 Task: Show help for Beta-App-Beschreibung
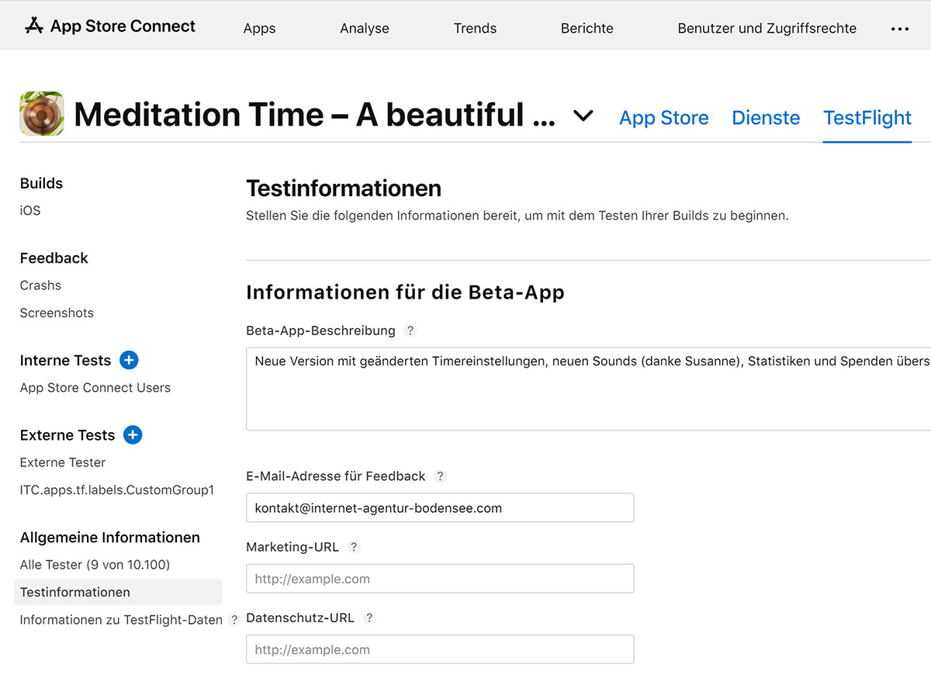410,330
